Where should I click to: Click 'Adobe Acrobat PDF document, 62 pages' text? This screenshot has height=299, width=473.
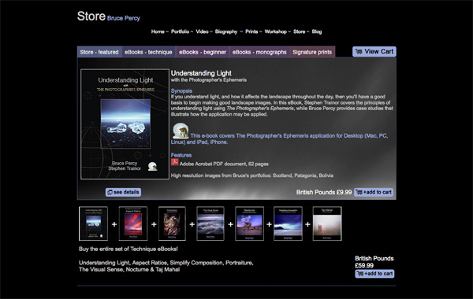pyautogui.click(x=224, y=164)
